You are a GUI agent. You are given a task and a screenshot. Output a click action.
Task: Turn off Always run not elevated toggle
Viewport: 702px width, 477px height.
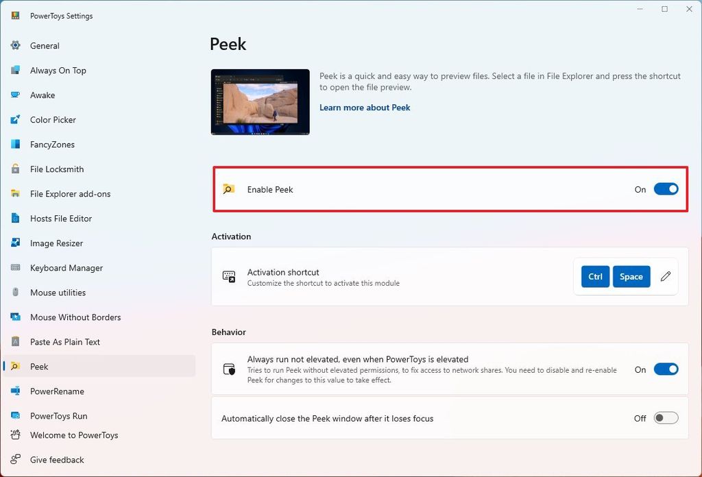pos(666,369)
